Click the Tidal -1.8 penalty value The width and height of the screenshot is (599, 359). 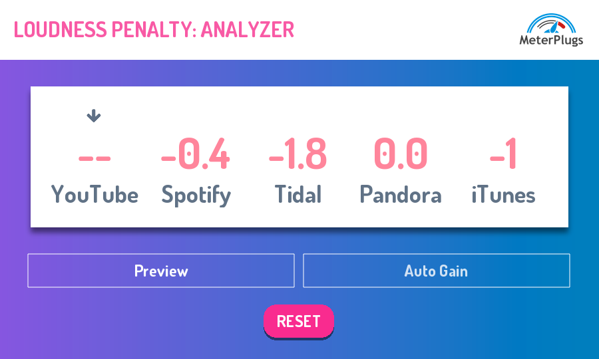[298, 154]
